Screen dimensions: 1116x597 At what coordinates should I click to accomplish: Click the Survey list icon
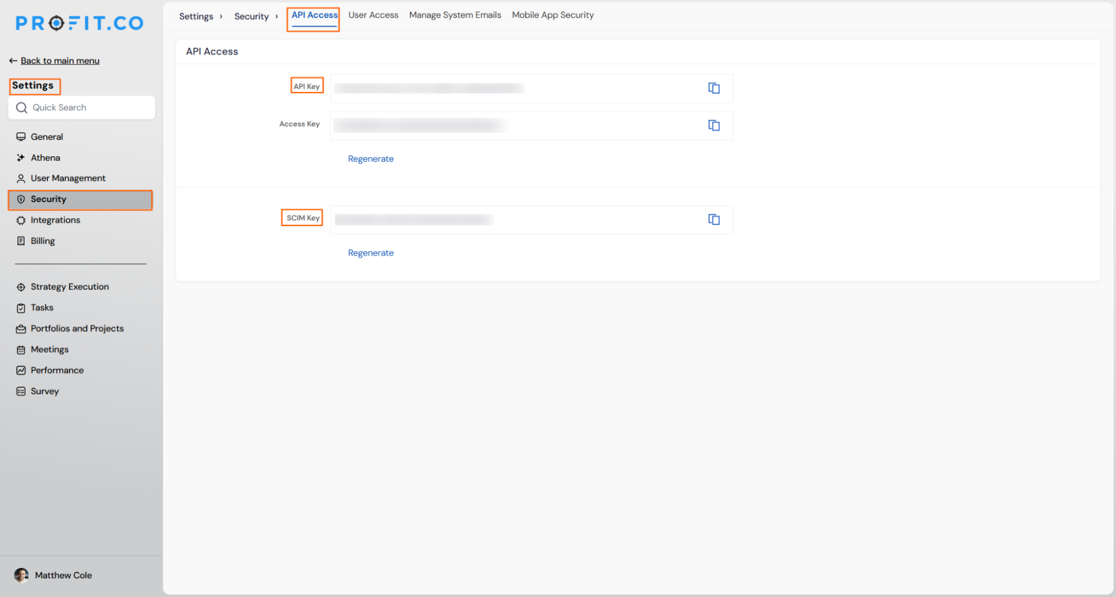(x=21, y=392)
